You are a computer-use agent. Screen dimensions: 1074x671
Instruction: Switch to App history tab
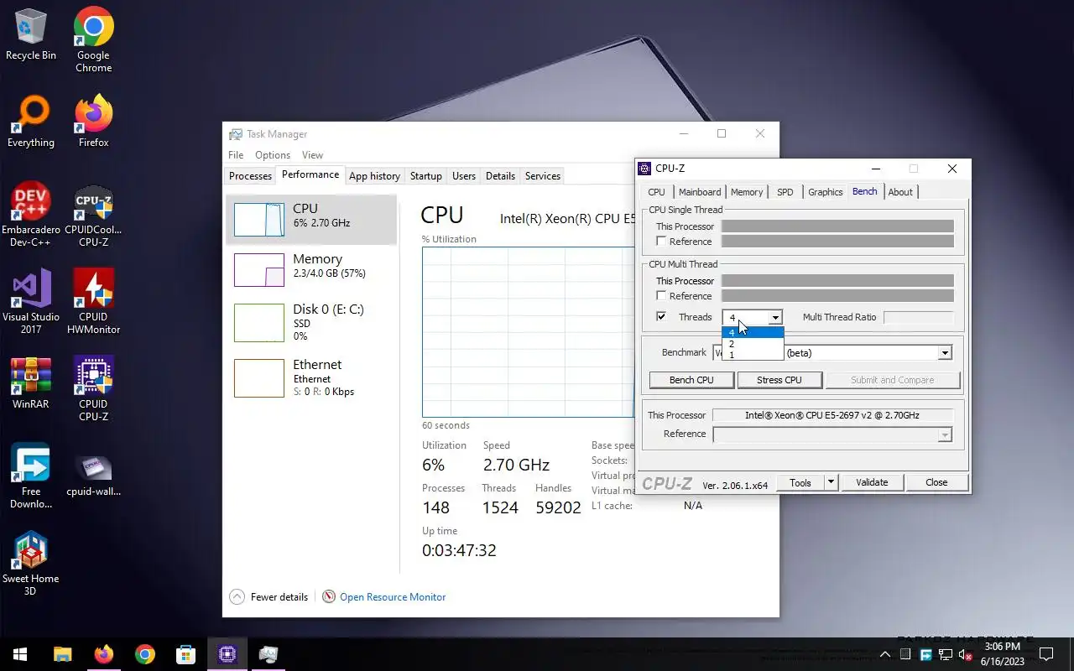[374, 176]
